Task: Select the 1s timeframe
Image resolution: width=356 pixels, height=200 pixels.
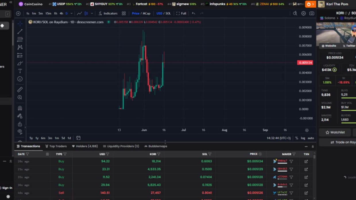Action: pyautogui.click(x=28, y=13)
